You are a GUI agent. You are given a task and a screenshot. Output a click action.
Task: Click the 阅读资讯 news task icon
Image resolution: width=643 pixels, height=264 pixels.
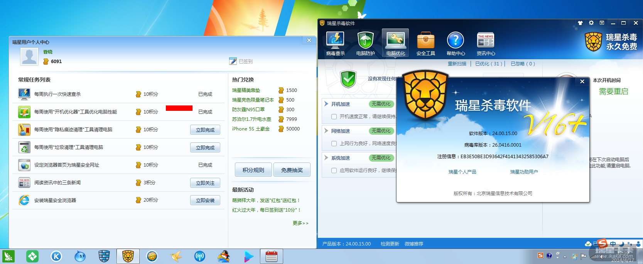[x=24, y=182]
